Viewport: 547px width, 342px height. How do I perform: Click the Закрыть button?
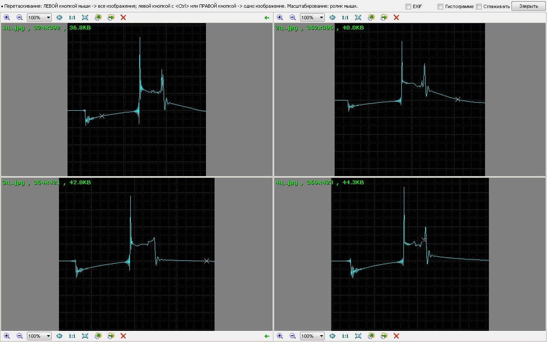[529, 6]
